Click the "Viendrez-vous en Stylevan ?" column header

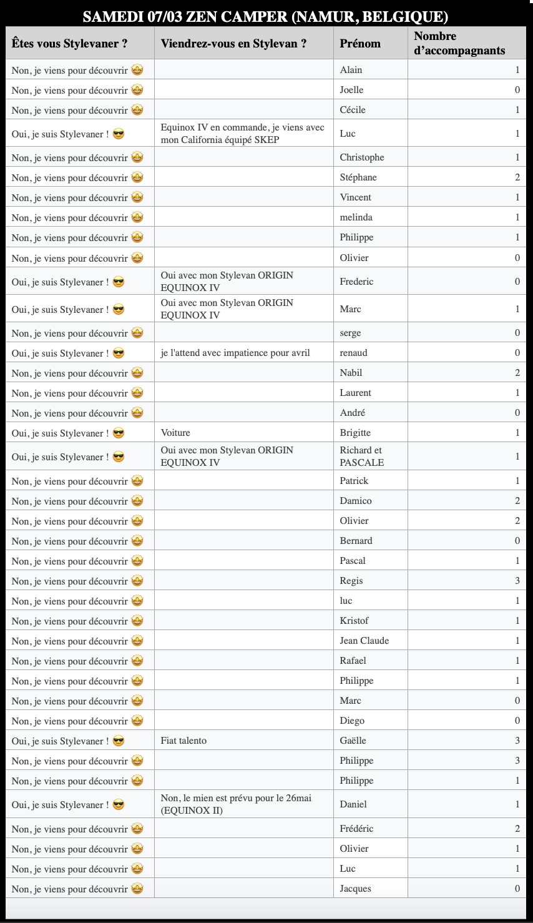tap(233, 43)
